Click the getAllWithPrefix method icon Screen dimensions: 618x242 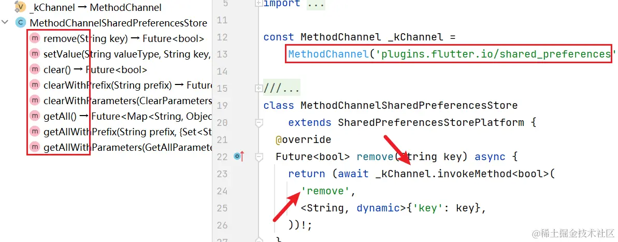[35, 132]
